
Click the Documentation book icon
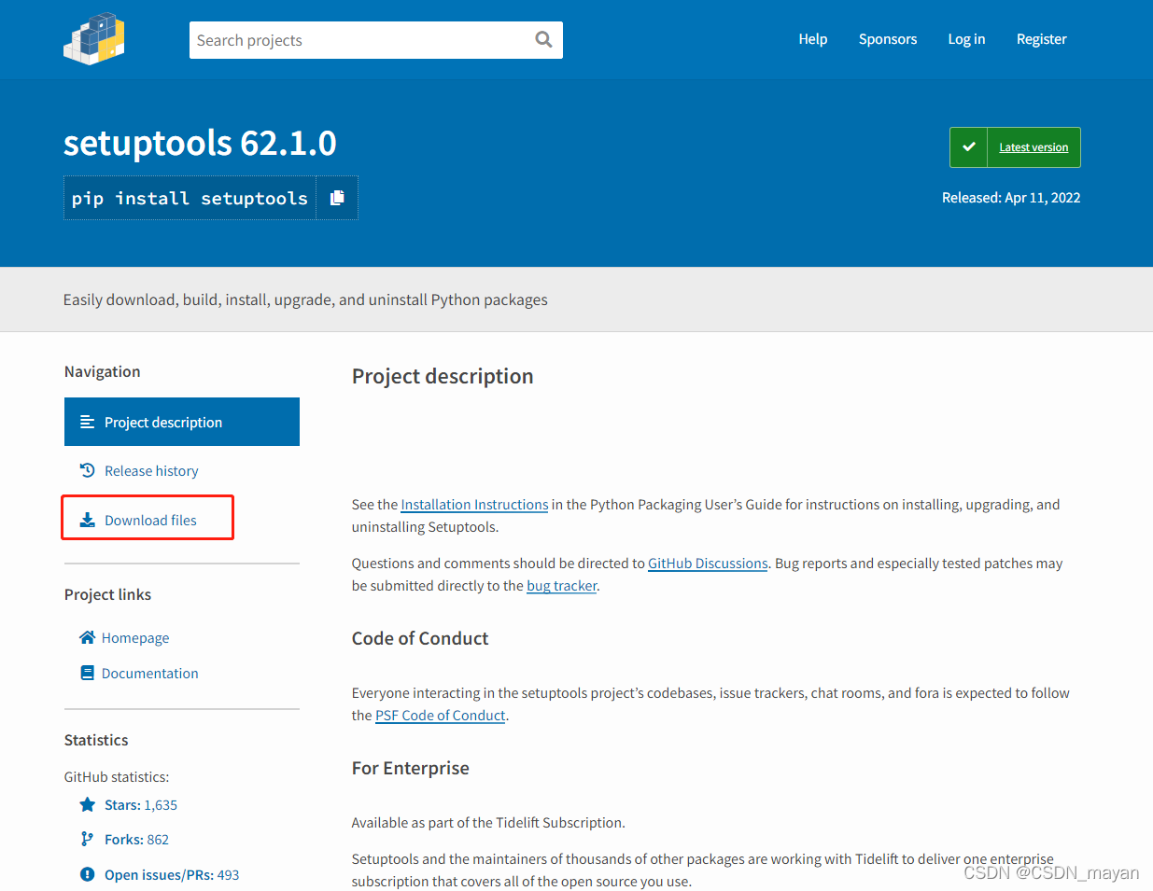88,673
